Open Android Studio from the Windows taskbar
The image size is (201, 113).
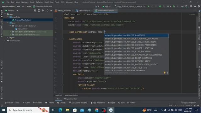[x=111, y=110]
